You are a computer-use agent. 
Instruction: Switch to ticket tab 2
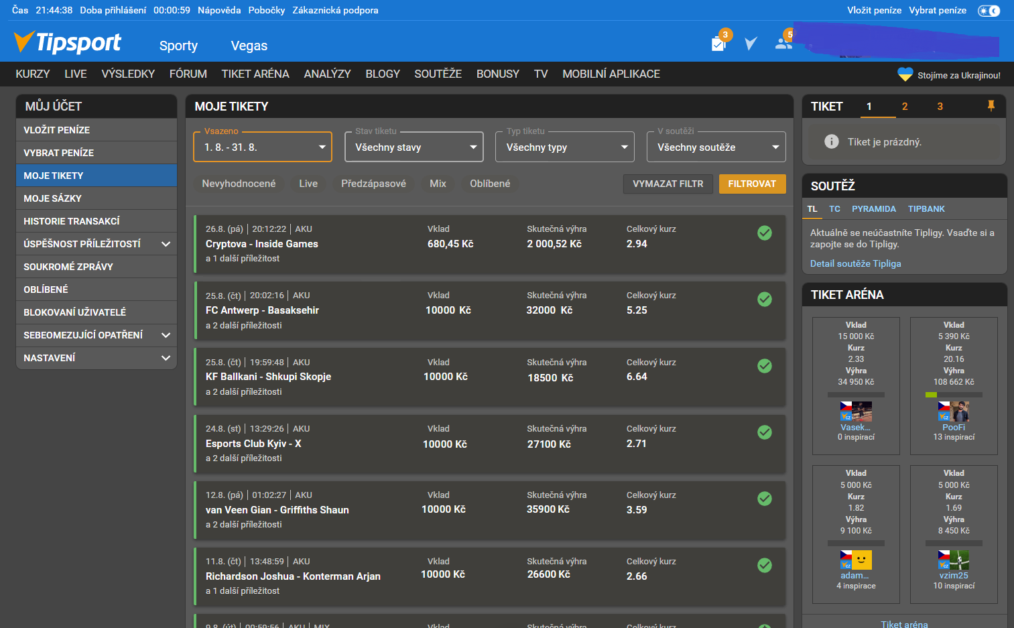pos(905,107)
